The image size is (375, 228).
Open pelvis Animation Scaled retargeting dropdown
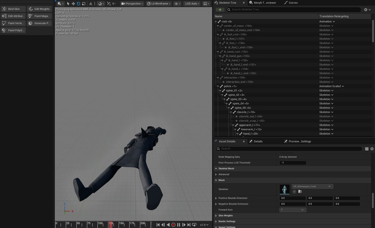coord(332,86)
